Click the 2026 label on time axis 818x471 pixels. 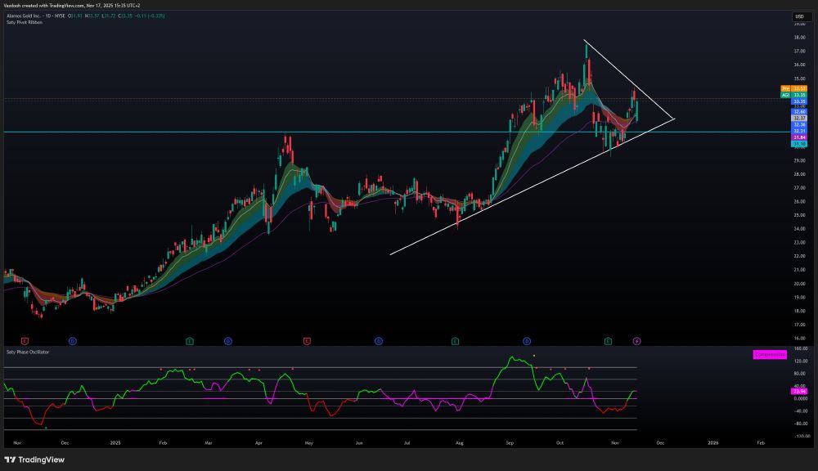[712, 443]
